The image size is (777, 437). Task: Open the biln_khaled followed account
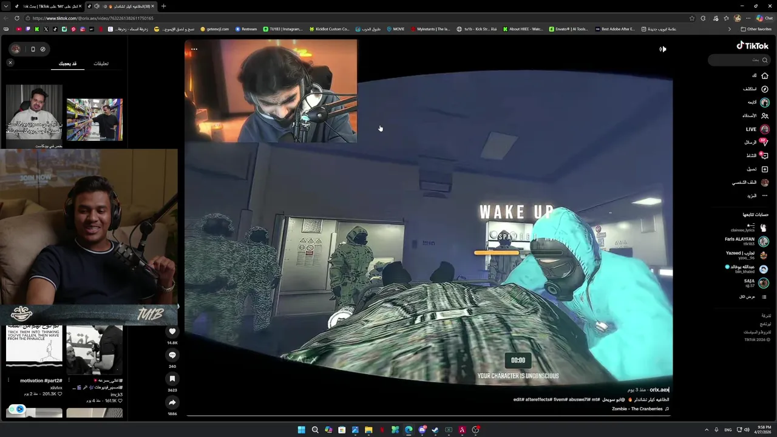click(747, 269)
